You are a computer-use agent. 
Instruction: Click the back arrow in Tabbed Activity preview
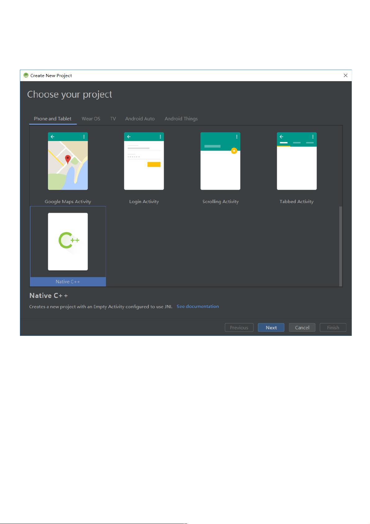[x=281, y=137]
